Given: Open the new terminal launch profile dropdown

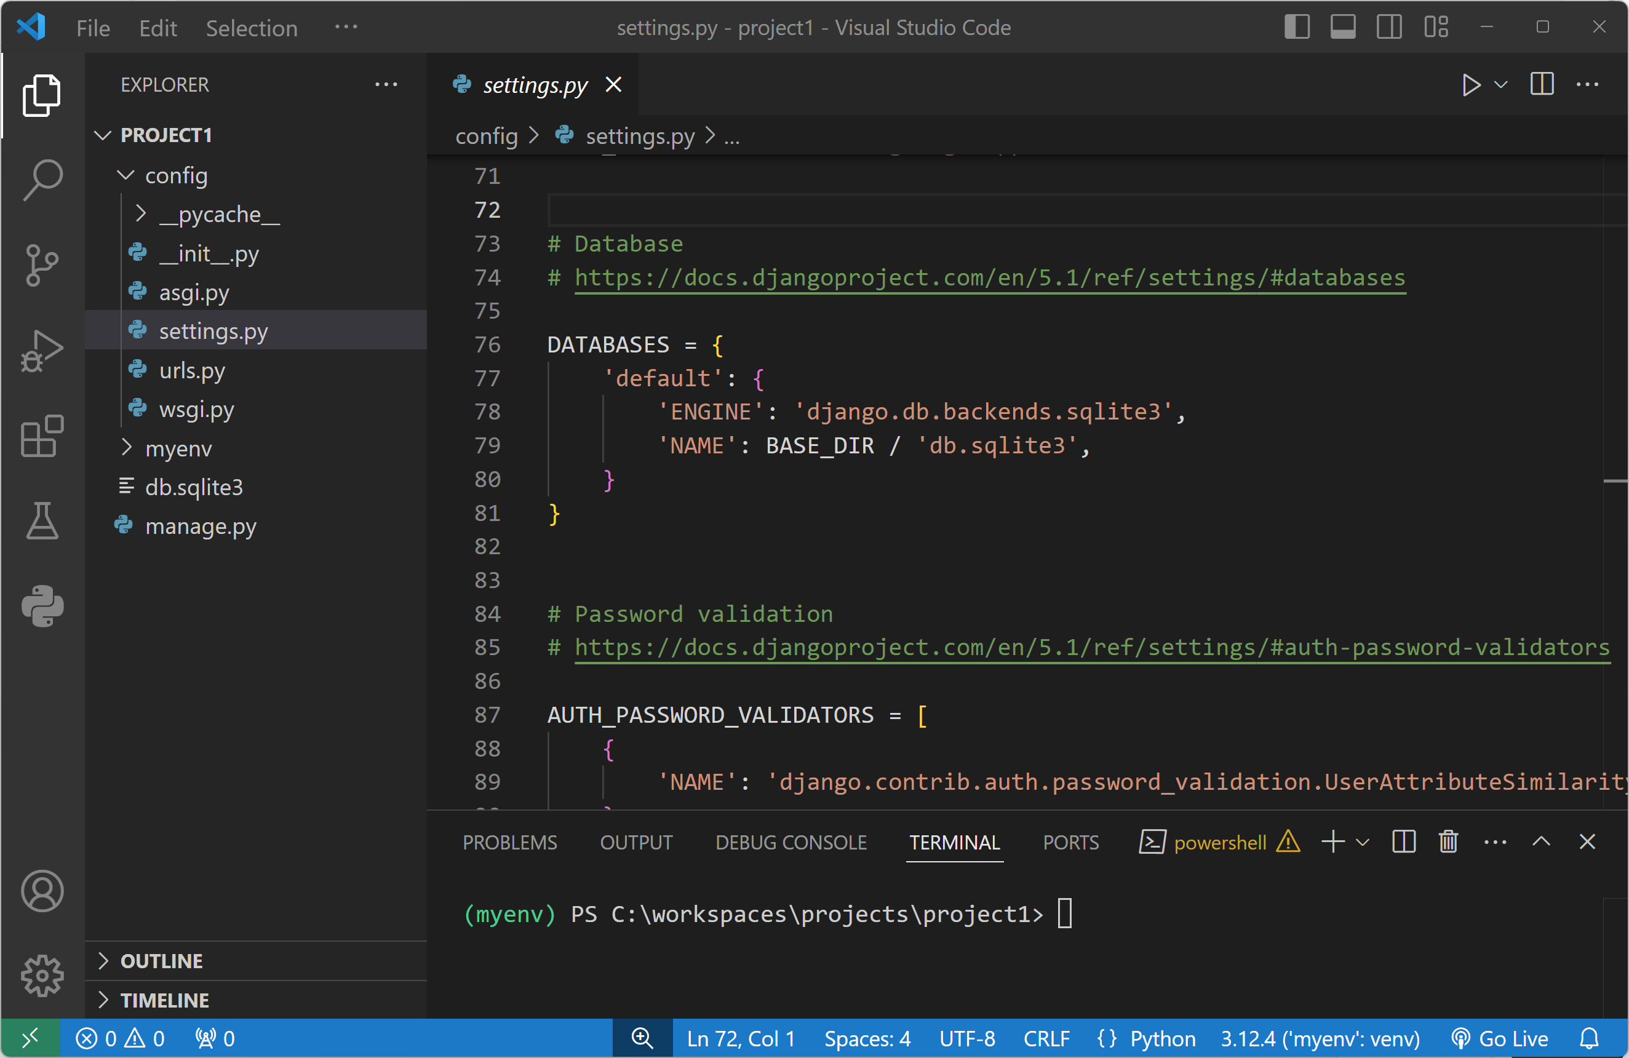Looking at the screenshot, I should pyautogui.click(x=1363, y=843).
